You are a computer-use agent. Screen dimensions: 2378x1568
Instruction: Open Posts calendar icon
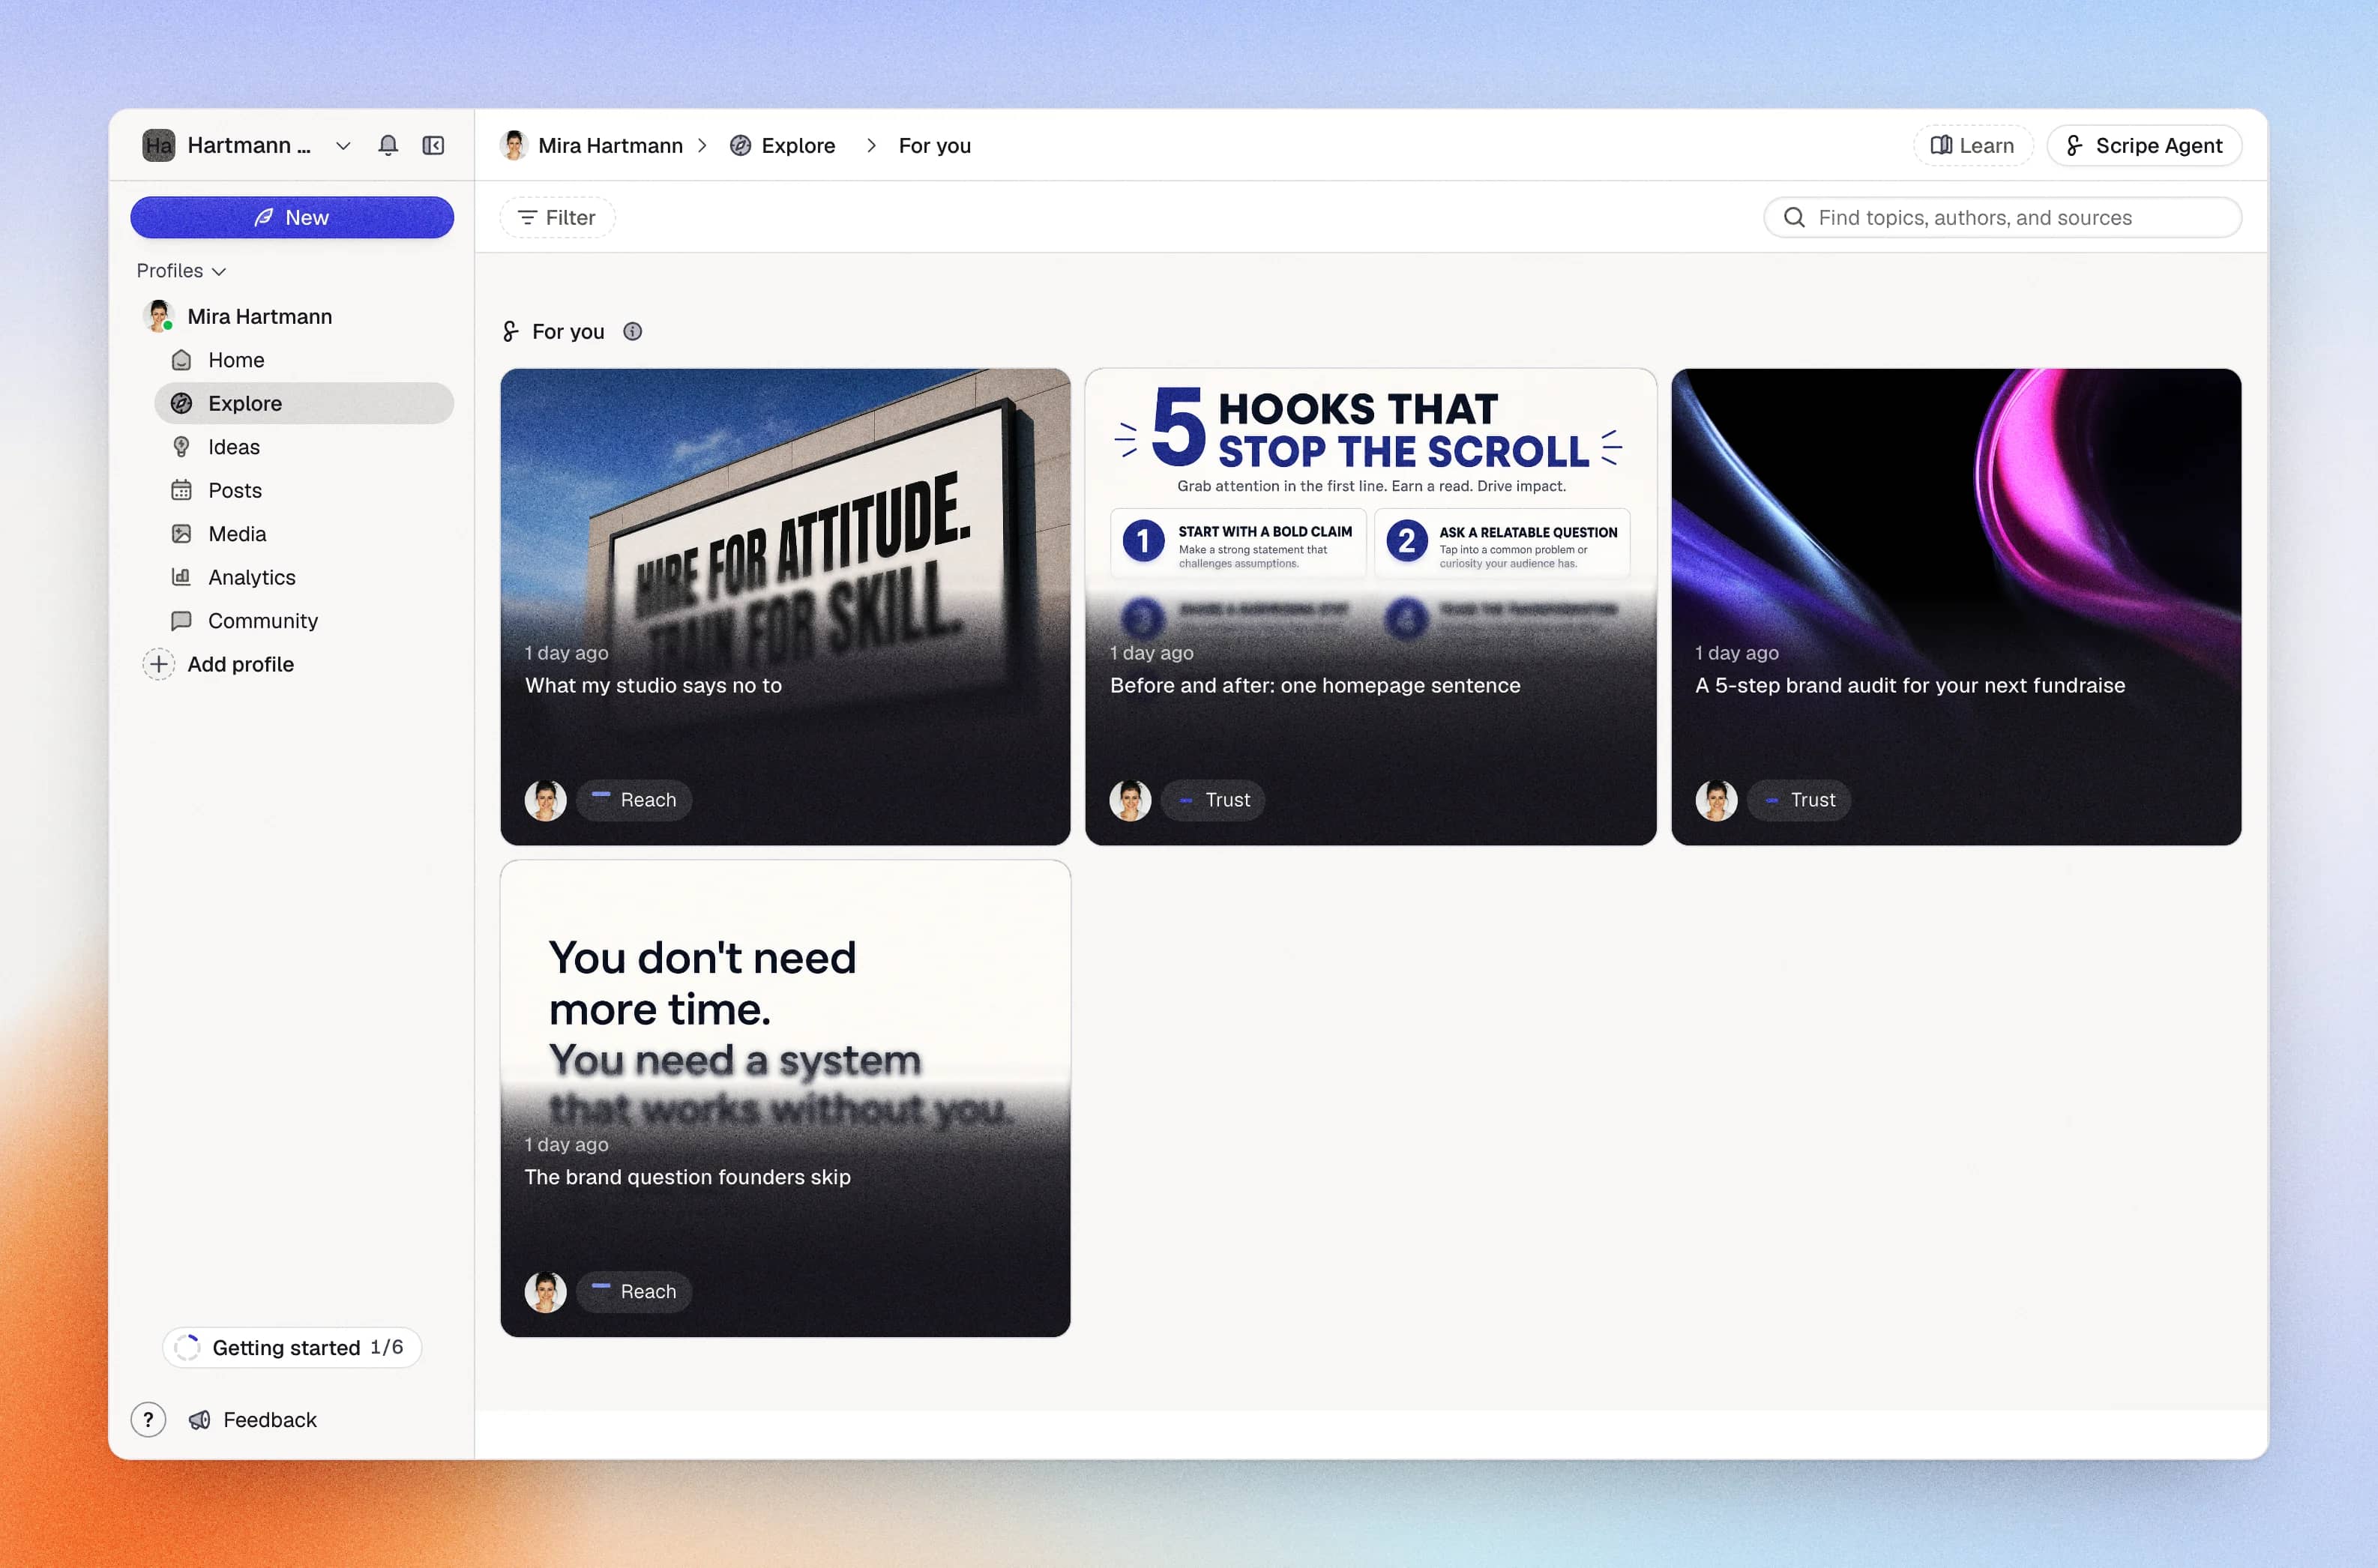click(x=181, y=490)
